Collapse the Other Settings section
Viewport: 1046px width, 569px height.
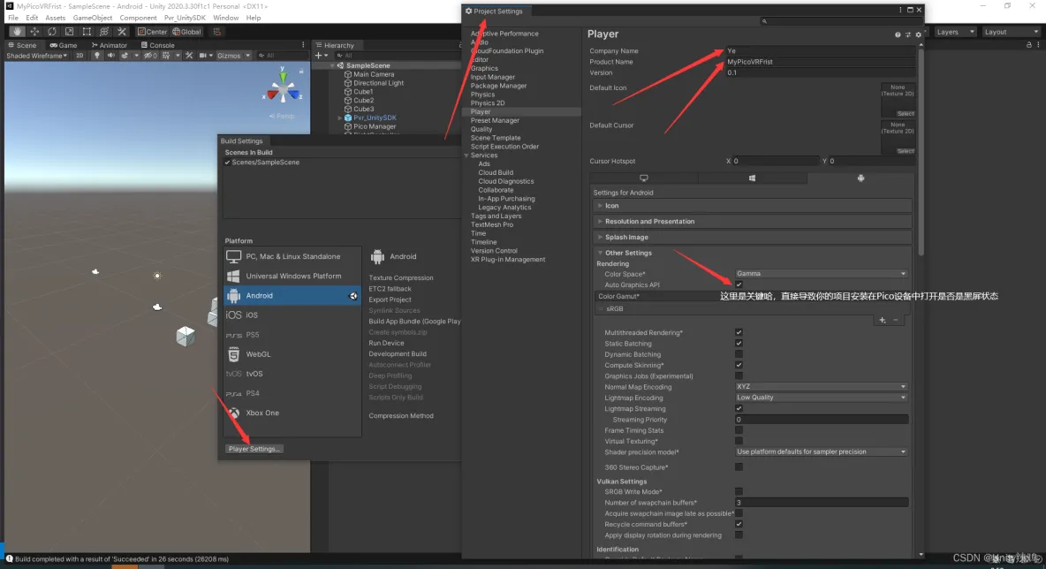[x=753, y=253]
